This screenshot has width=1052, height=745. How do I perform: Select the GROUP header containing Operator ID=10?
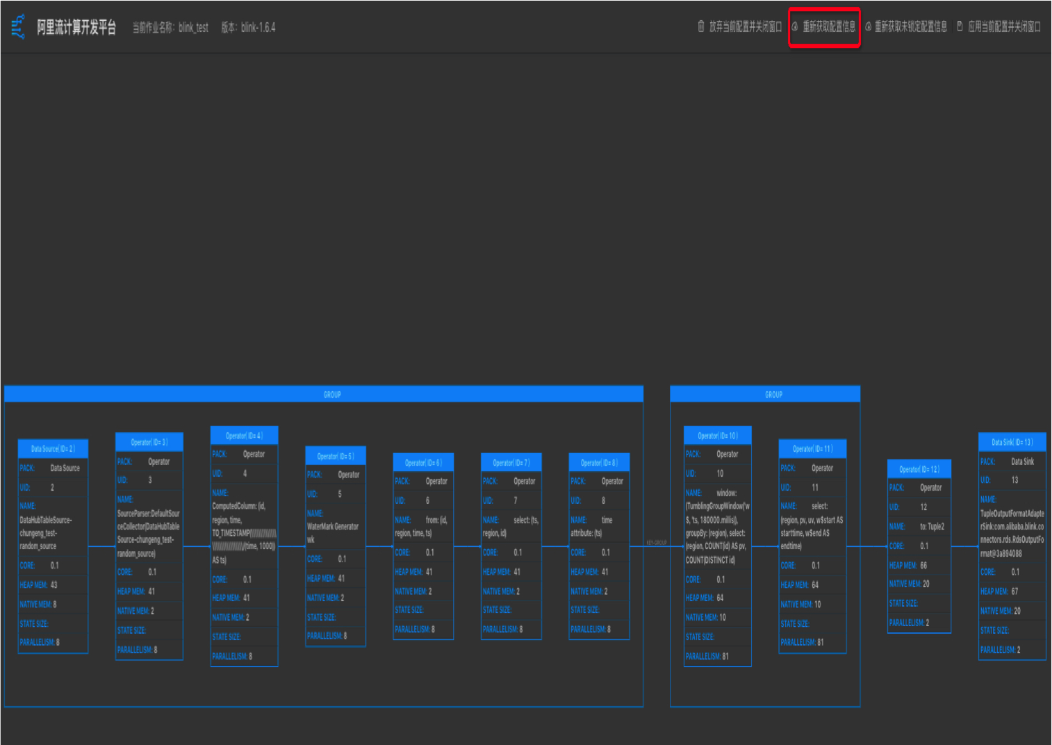coord(765,394)
